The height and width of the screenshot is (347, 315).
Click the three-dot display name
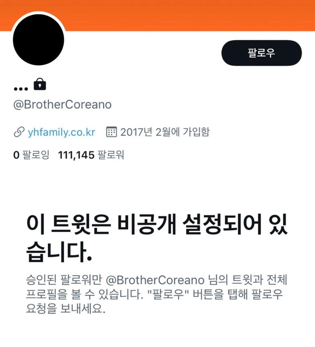click(21, 89)
